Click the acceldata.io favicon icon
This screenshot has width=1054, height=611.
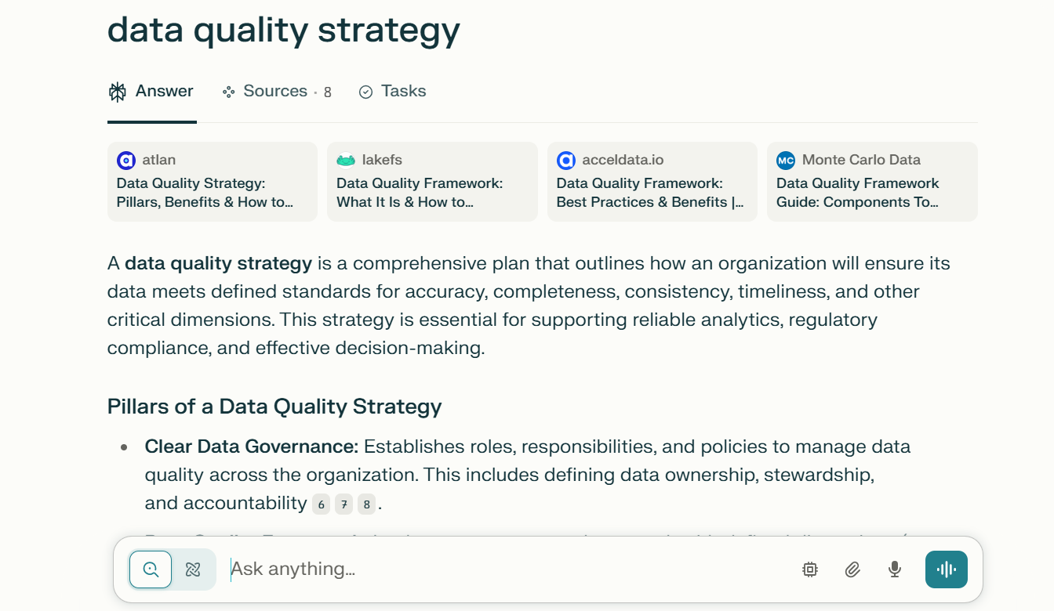pos(566,161)
